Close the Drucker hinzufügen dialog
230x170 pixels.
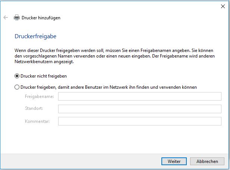coord(223,6)
